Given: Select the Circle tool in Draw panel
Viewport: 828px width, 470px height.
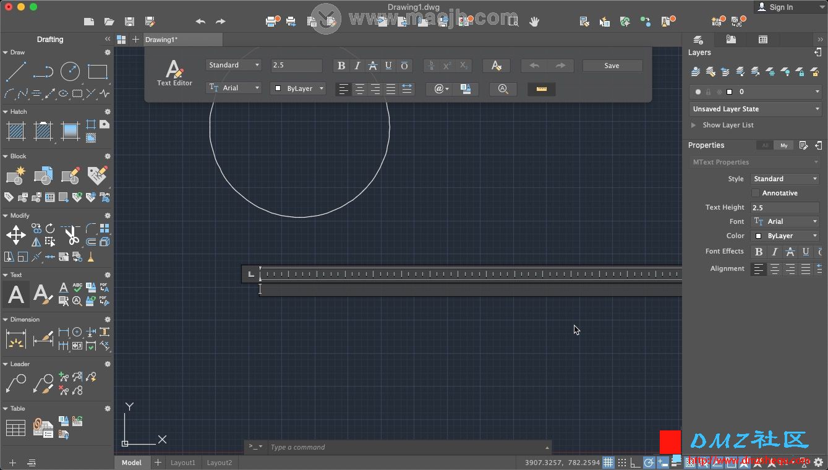Looking at the screenshot, I should [x=70, y=72].
